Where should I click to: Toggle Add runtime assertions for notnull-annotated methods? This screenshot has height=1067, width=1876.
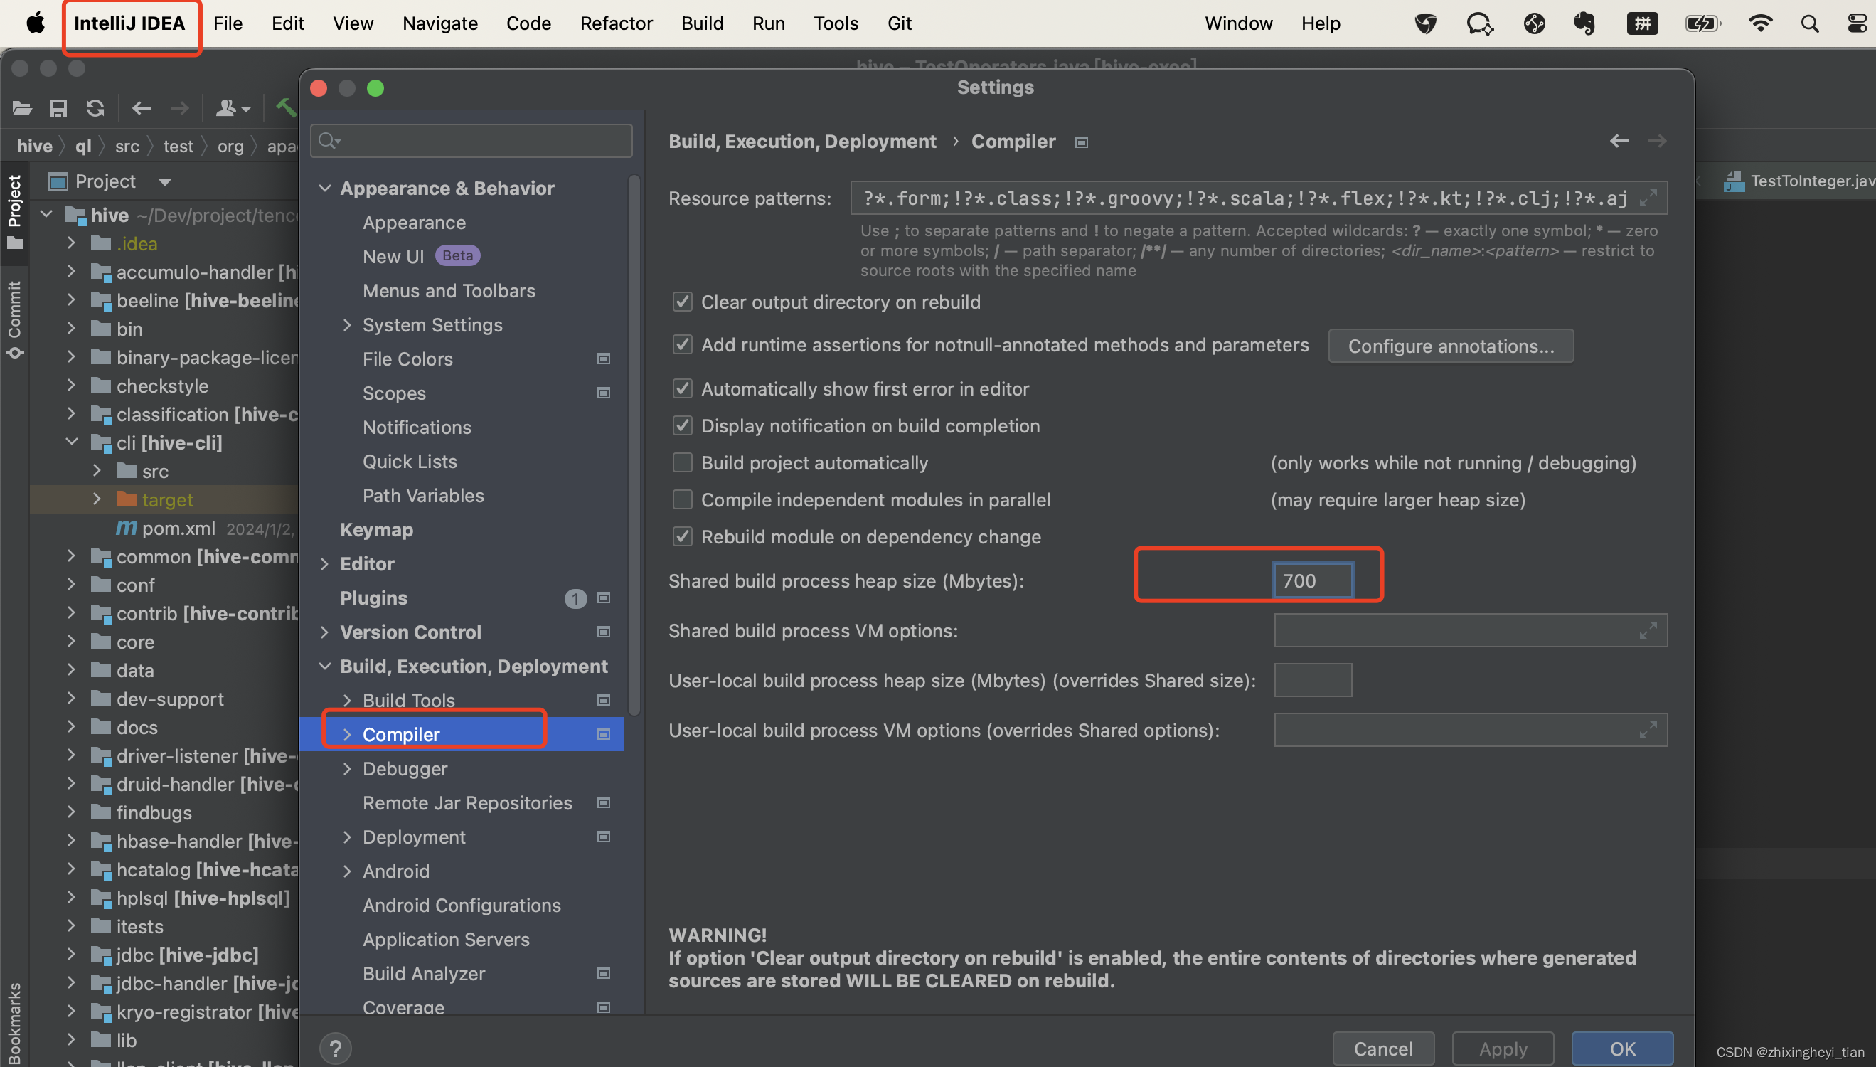pyautogui.click(x=682, y=344)
